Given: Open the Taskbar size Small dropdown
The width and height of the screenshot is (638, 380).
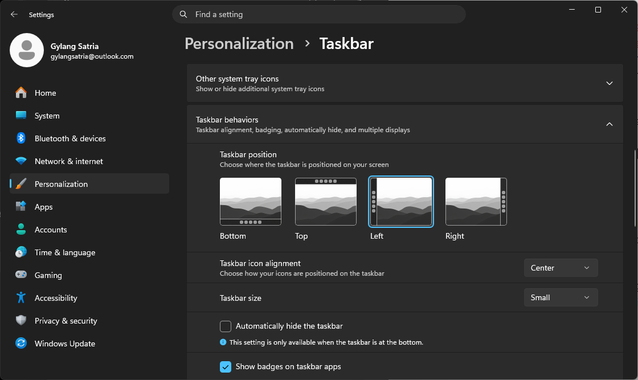Looking at the screenshot, I should (561, 297).
